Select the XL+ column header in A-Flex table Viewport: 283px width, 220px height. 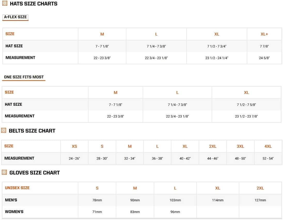point(264,34)
